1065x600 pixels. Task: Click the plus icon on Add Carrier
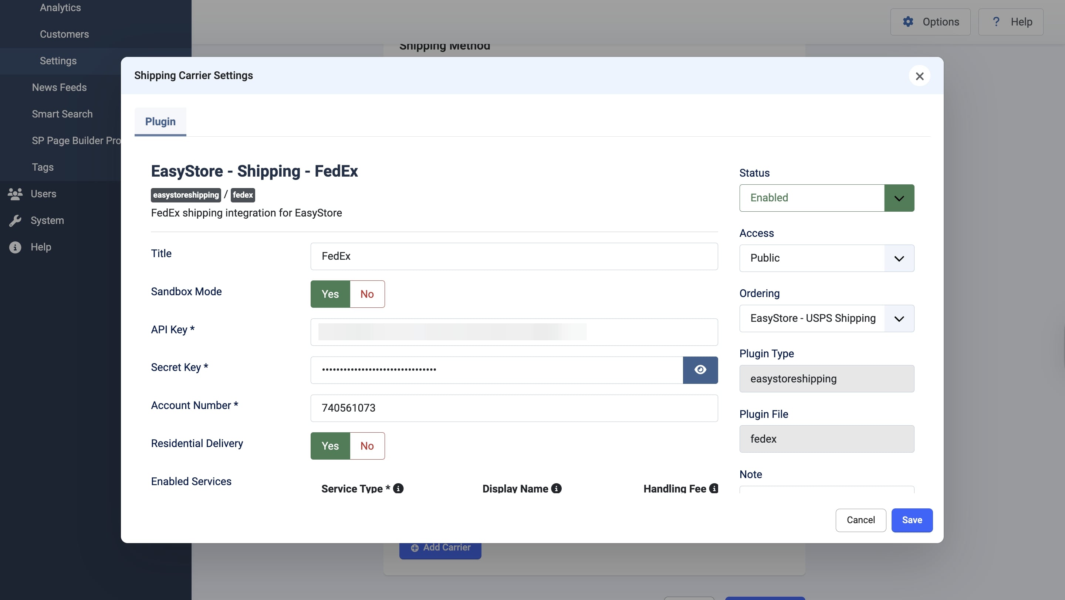[x=415, y=548]
